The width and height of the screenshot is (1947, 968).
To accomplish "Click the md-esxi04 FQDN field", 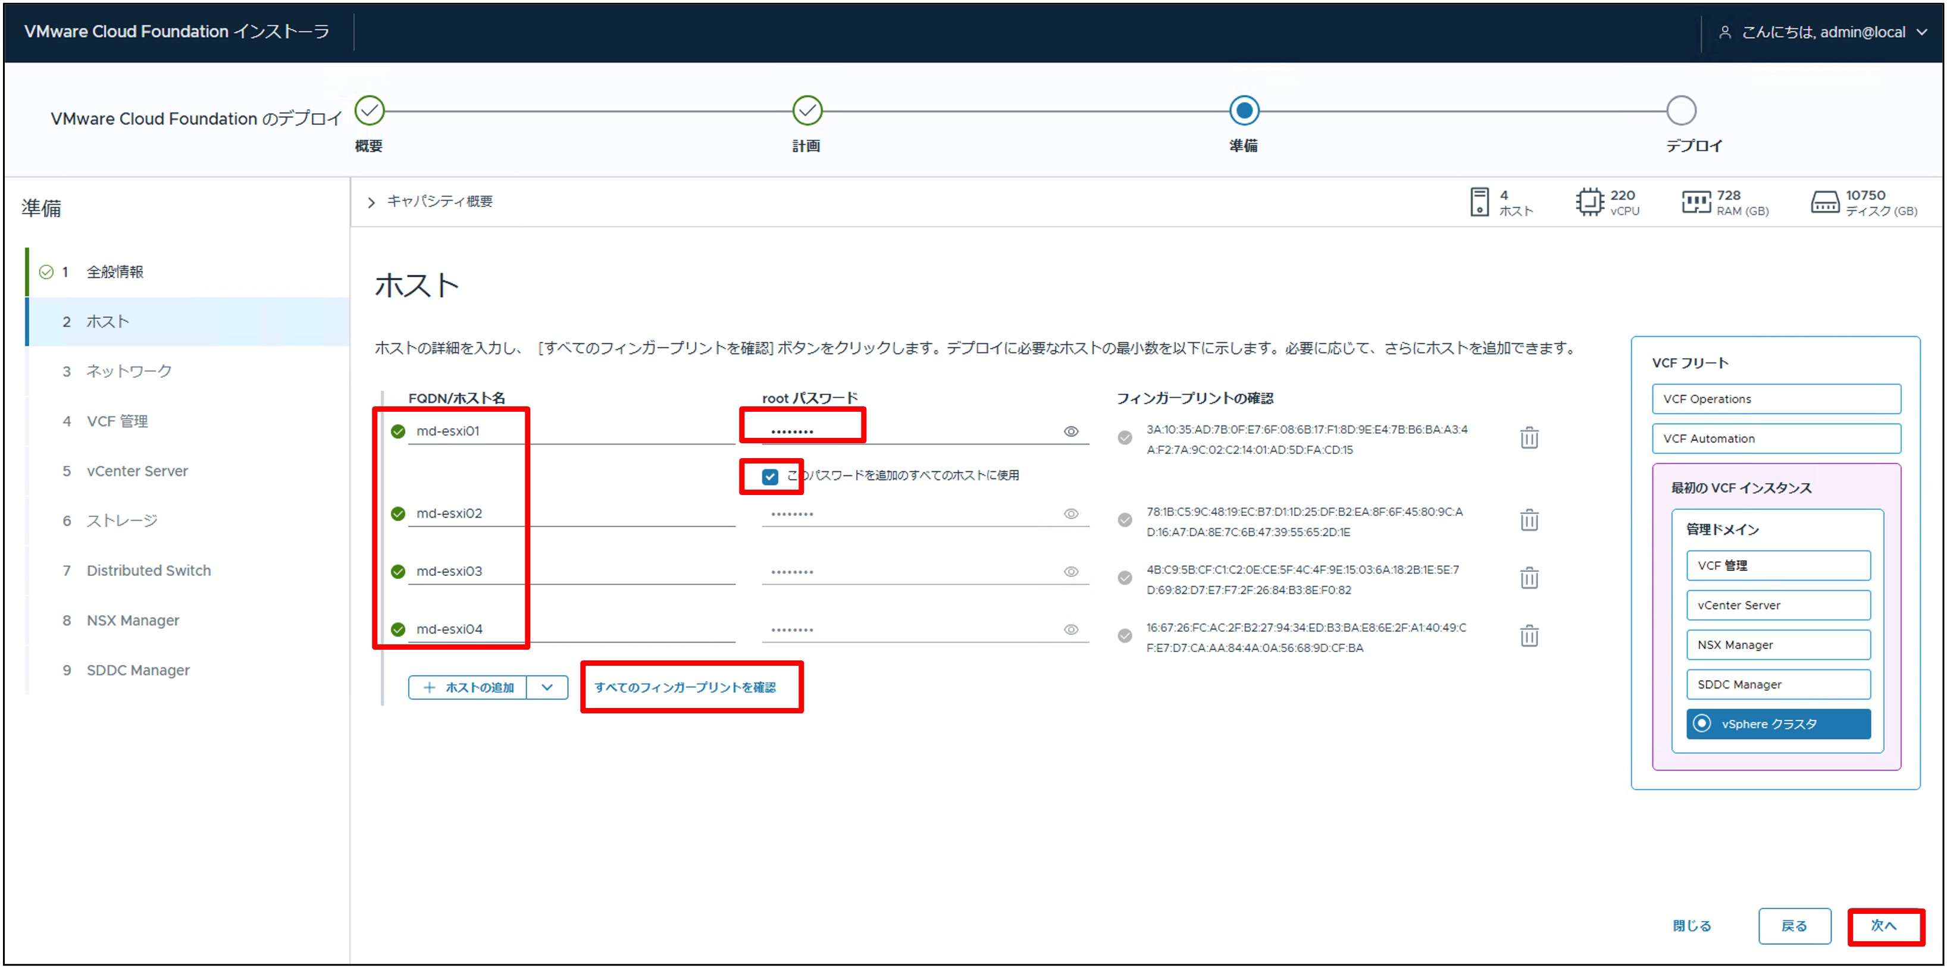I will pos(571,629).
